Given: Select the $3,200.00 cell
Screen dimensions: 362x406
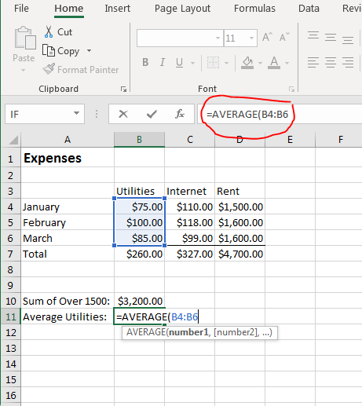Looking at the screenshot, I should point(139,301).
